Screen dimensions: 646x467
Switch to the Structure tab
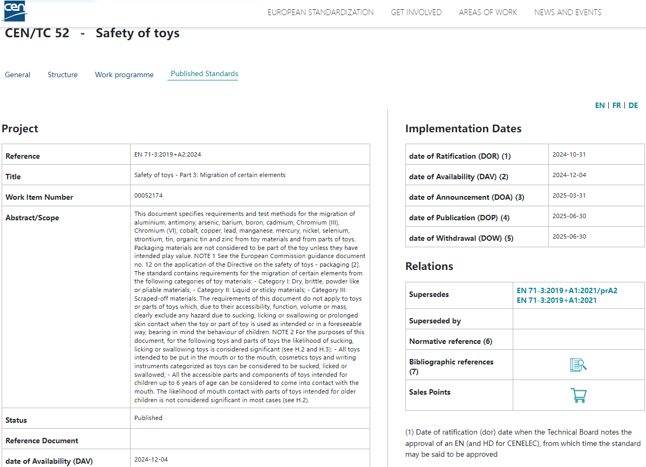pyautogui.click(x=63, y=75)
